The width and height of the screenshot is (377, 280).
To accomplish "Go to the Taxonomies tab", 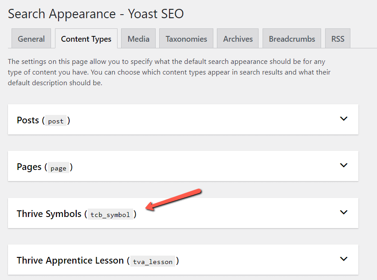I will tap(186, 39).
